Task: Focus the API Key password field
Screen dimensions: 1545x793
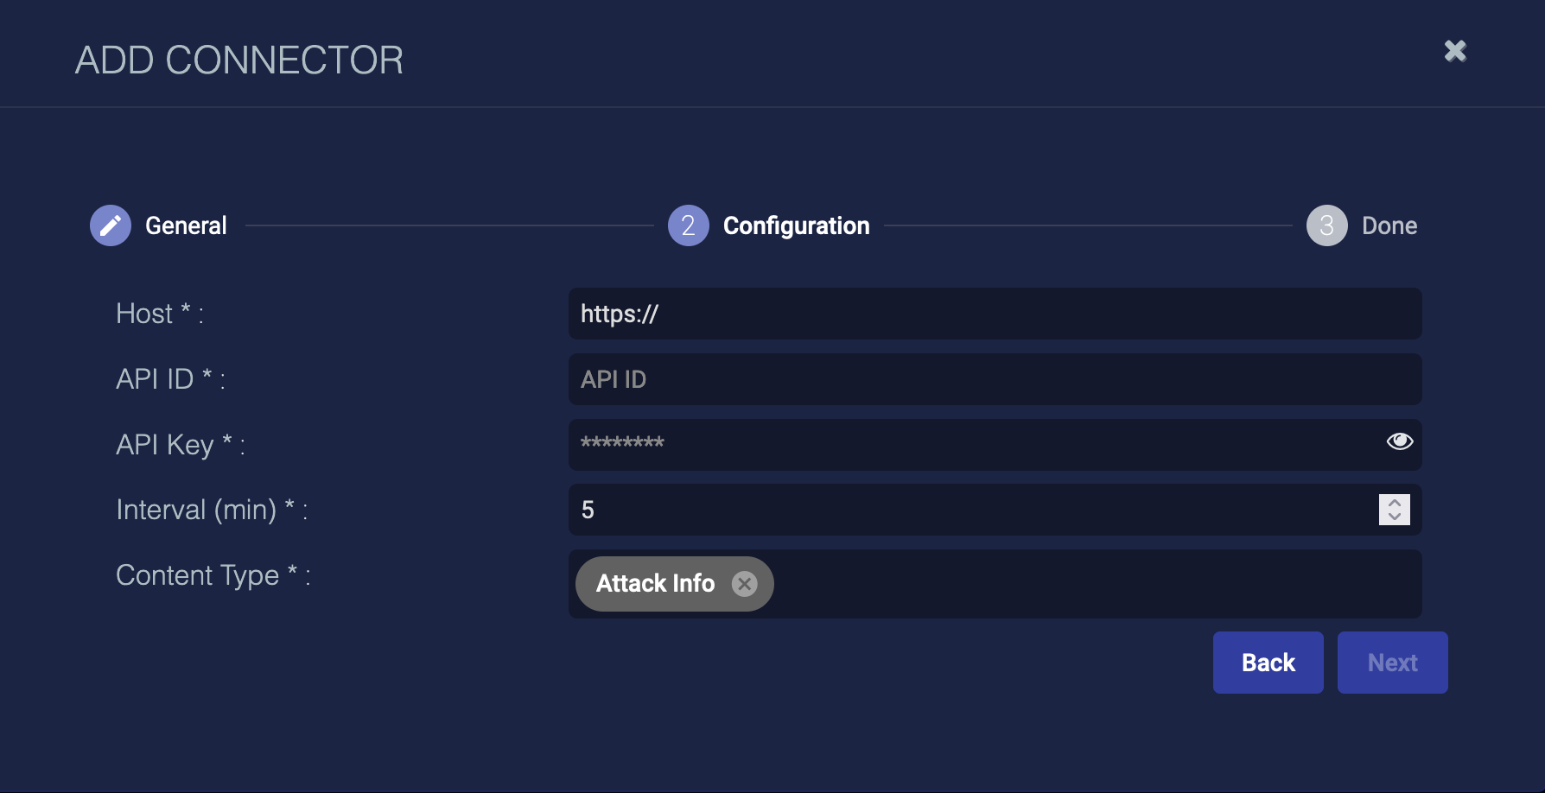Action: [976, 445]
